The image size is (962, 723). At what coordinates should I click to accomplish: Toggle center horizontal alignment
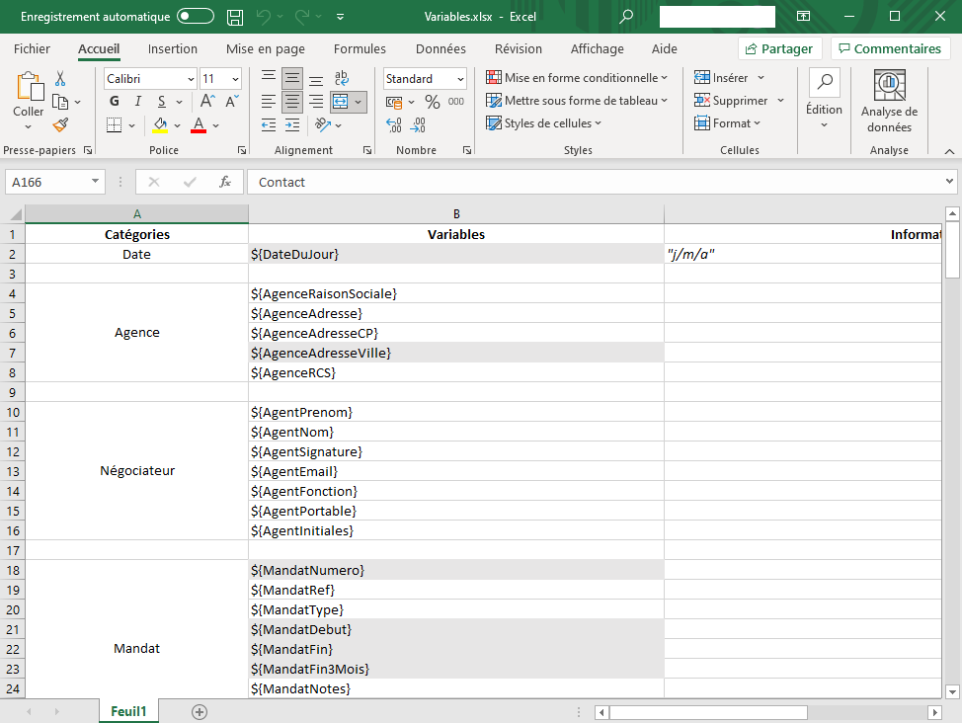point(292,102)
